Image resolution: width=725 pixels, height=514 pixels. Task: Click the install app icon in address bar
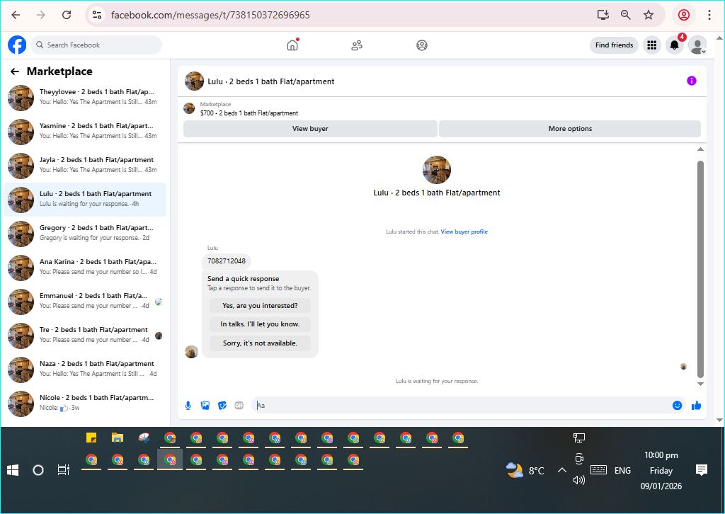[603, 15]
